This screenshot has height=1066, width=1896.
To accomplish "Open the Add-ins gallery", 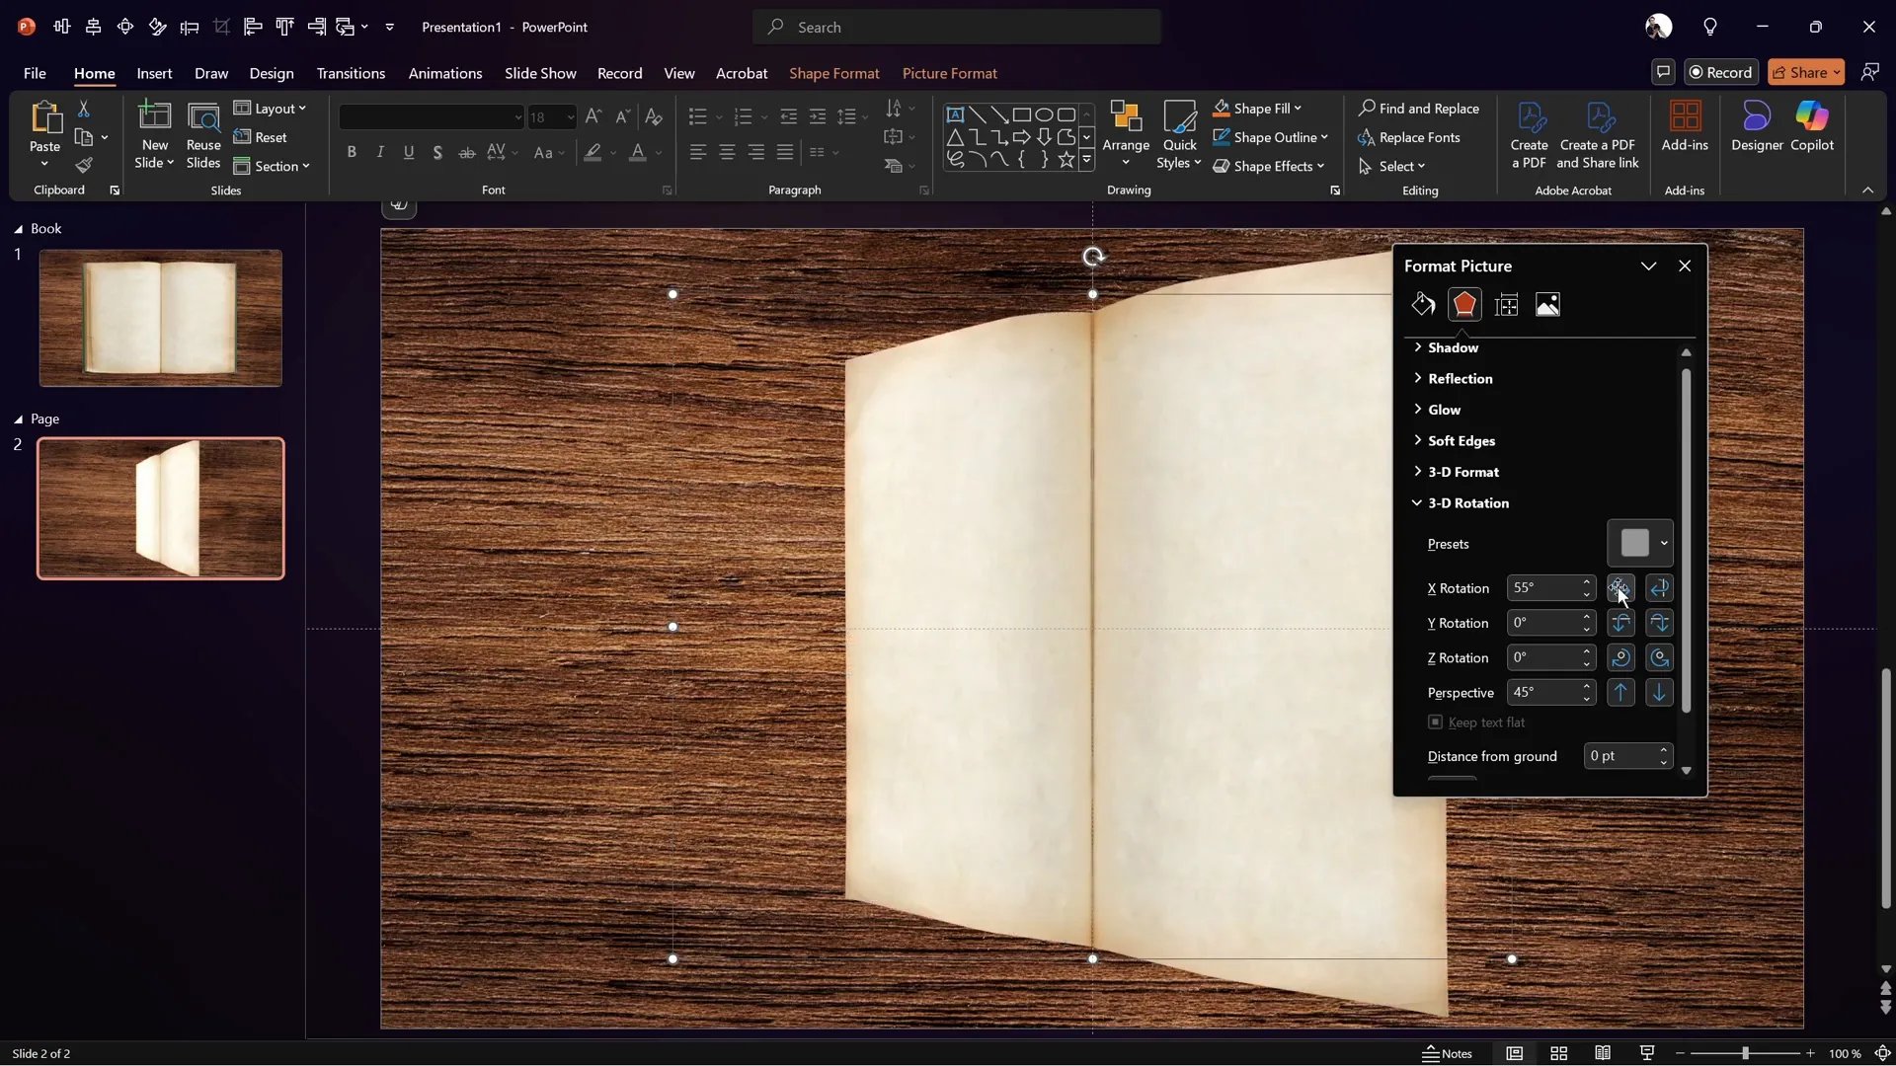I will [x=1685, y=126].
